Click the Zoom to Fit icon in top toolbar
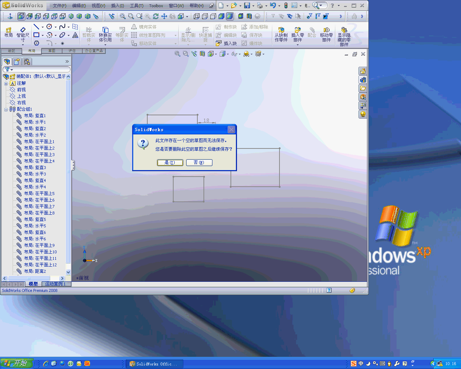 123,16
